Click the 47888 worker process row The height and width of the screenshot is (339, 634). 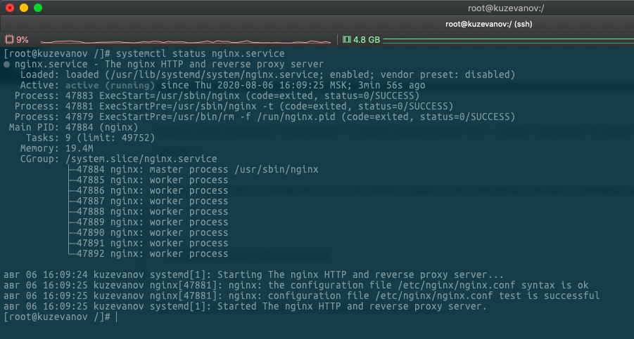[x=148, y=212]
